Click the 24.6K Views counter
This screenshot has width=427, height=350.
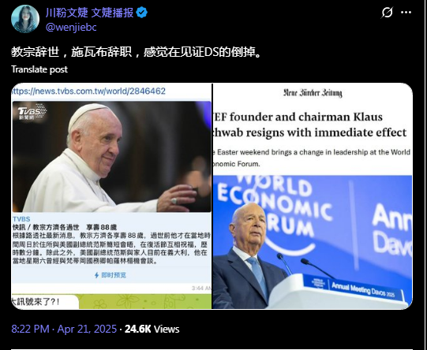[152, 329]
